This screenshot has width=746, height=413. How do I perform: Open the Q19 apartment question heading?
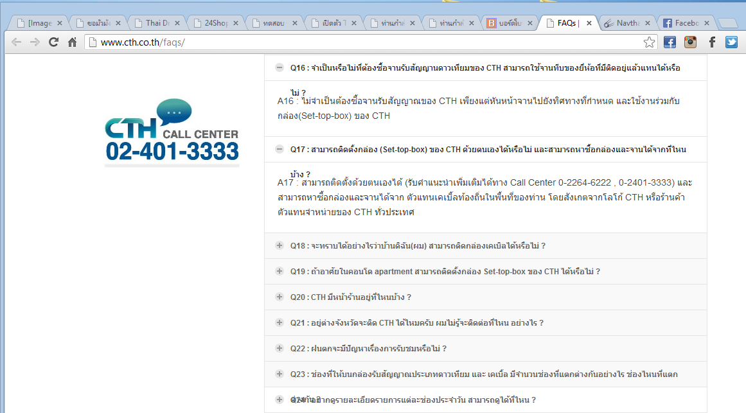(445, 272)
